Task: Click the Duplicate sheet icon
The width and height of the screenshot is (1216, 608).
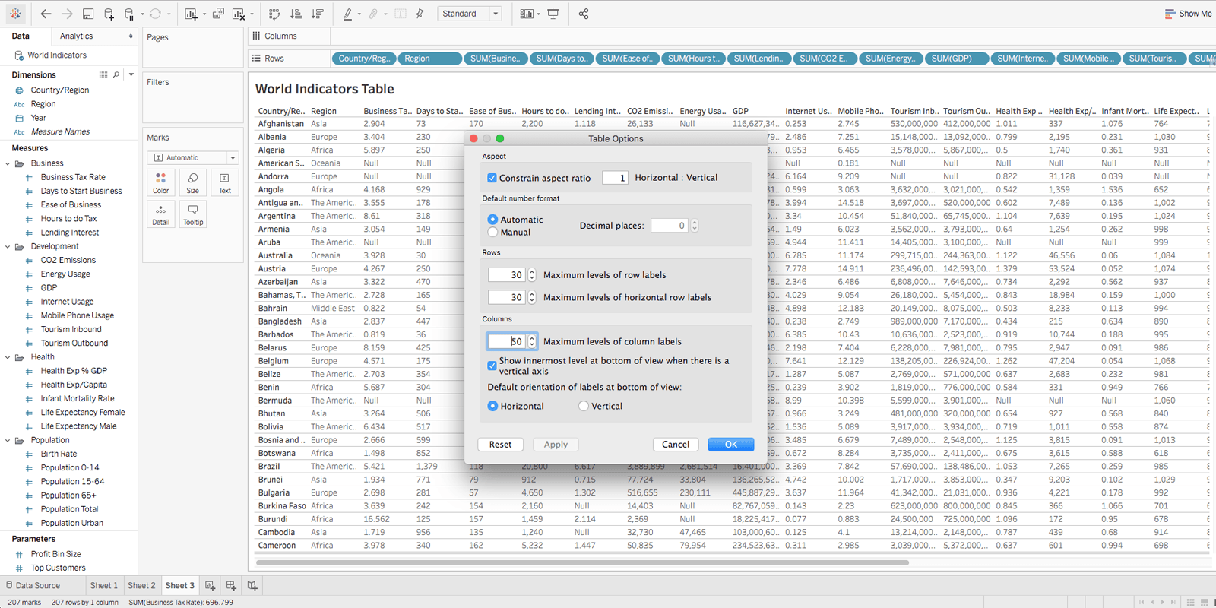Action: pos(218,14)
